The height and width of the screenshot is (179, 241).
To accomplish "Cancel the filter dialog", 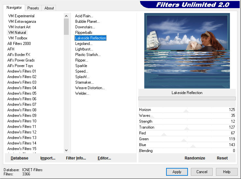I will click(202, 172).
